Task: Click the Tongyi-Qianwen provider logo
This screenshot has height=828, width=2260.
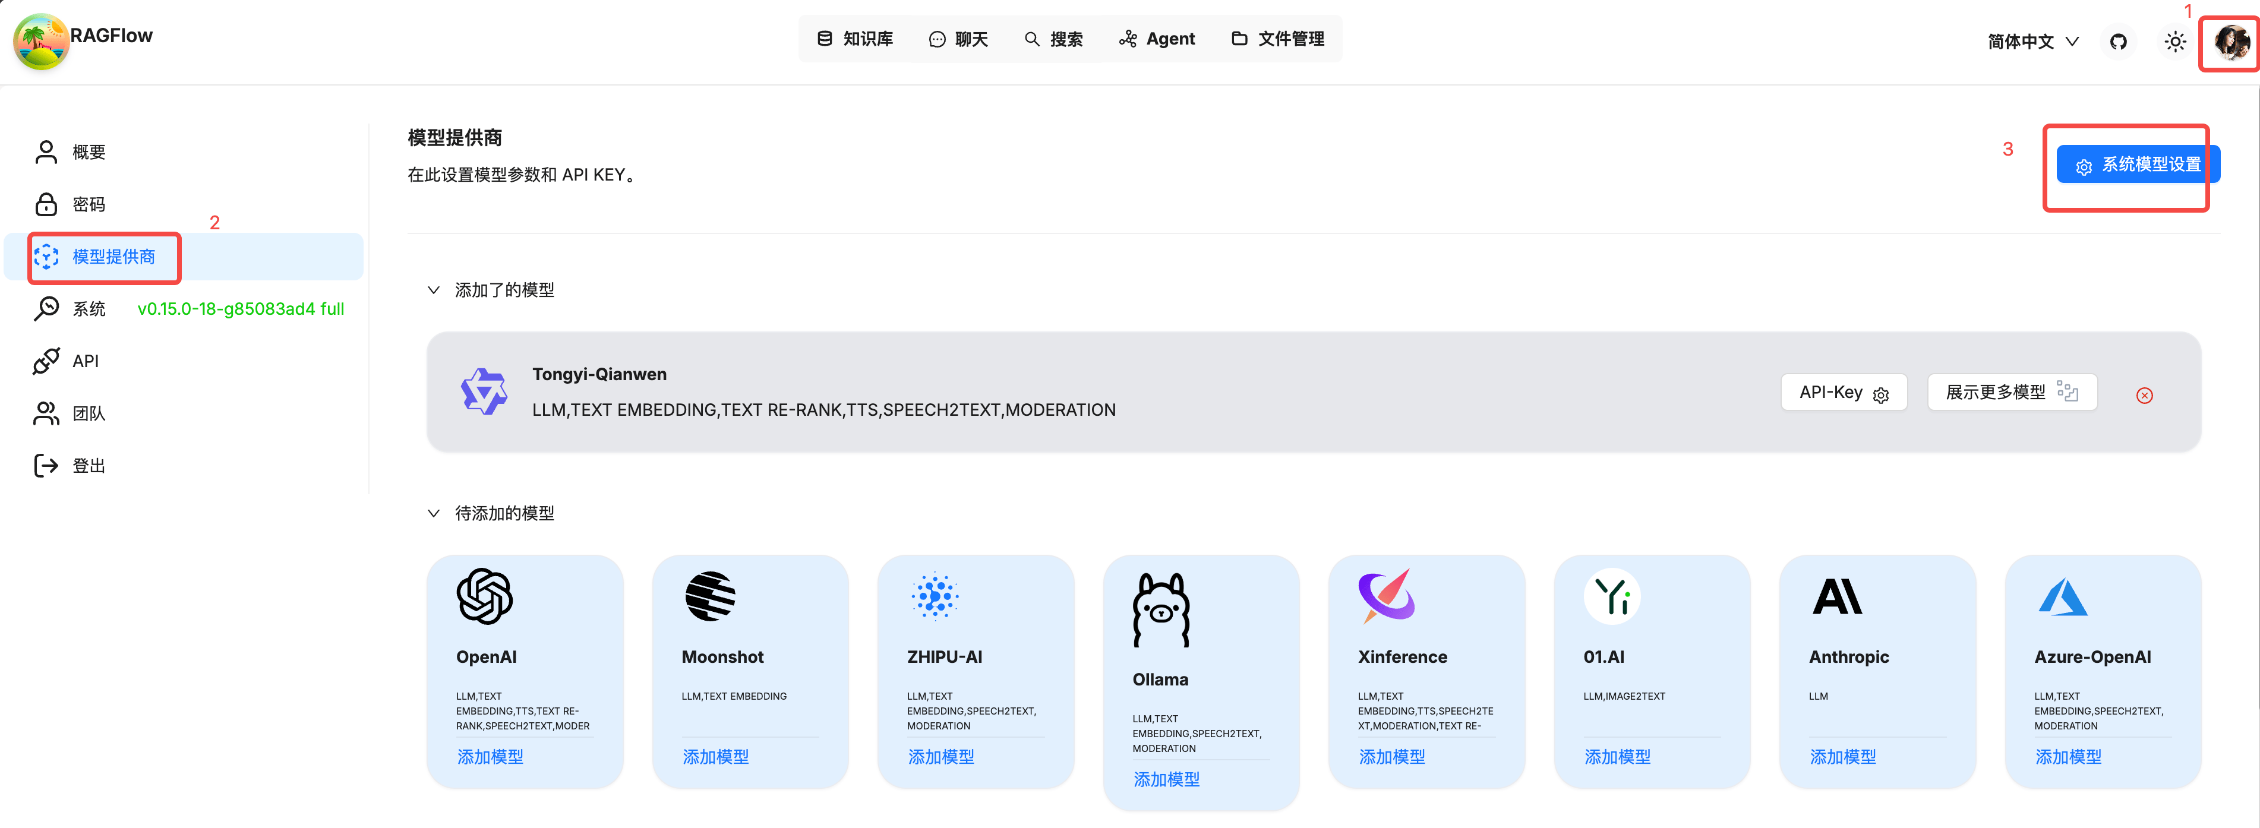Action: 484,391
